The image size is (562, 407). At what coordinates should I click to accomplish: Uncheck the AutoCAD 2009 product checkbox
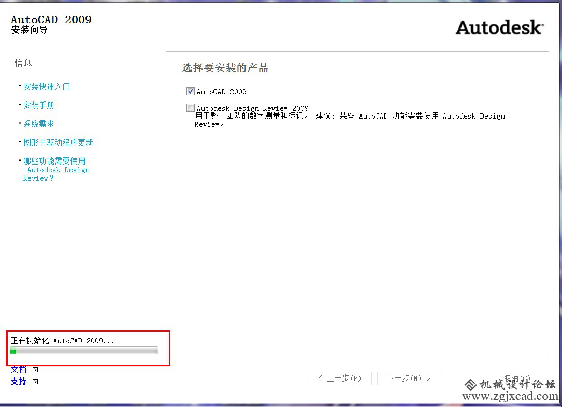(191, 91)
